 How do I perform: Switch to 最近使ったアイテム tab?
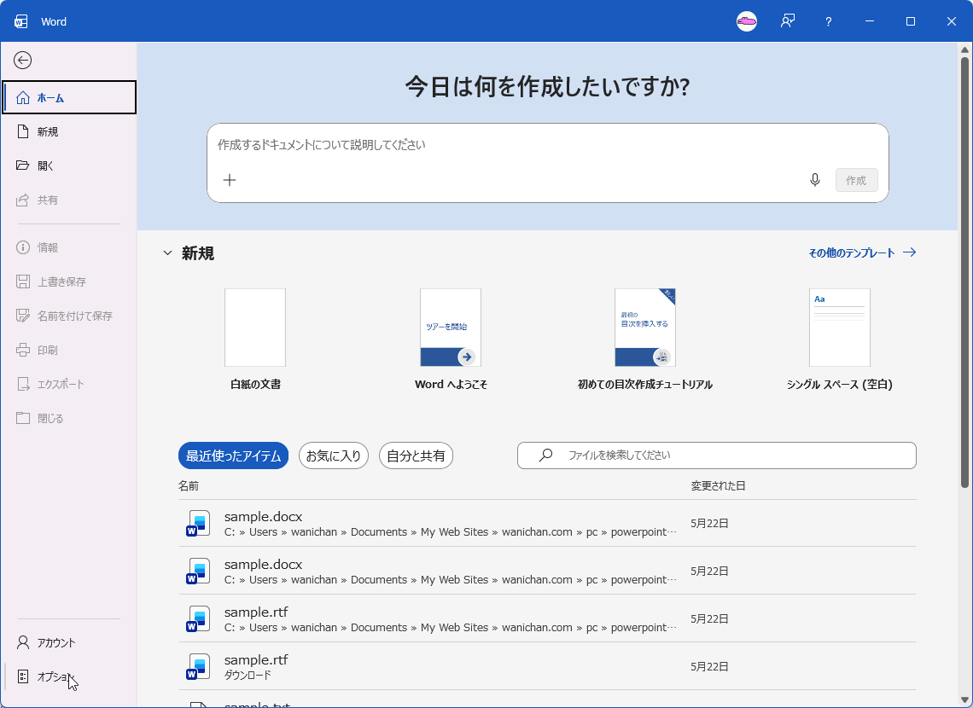tap(233, 456)
